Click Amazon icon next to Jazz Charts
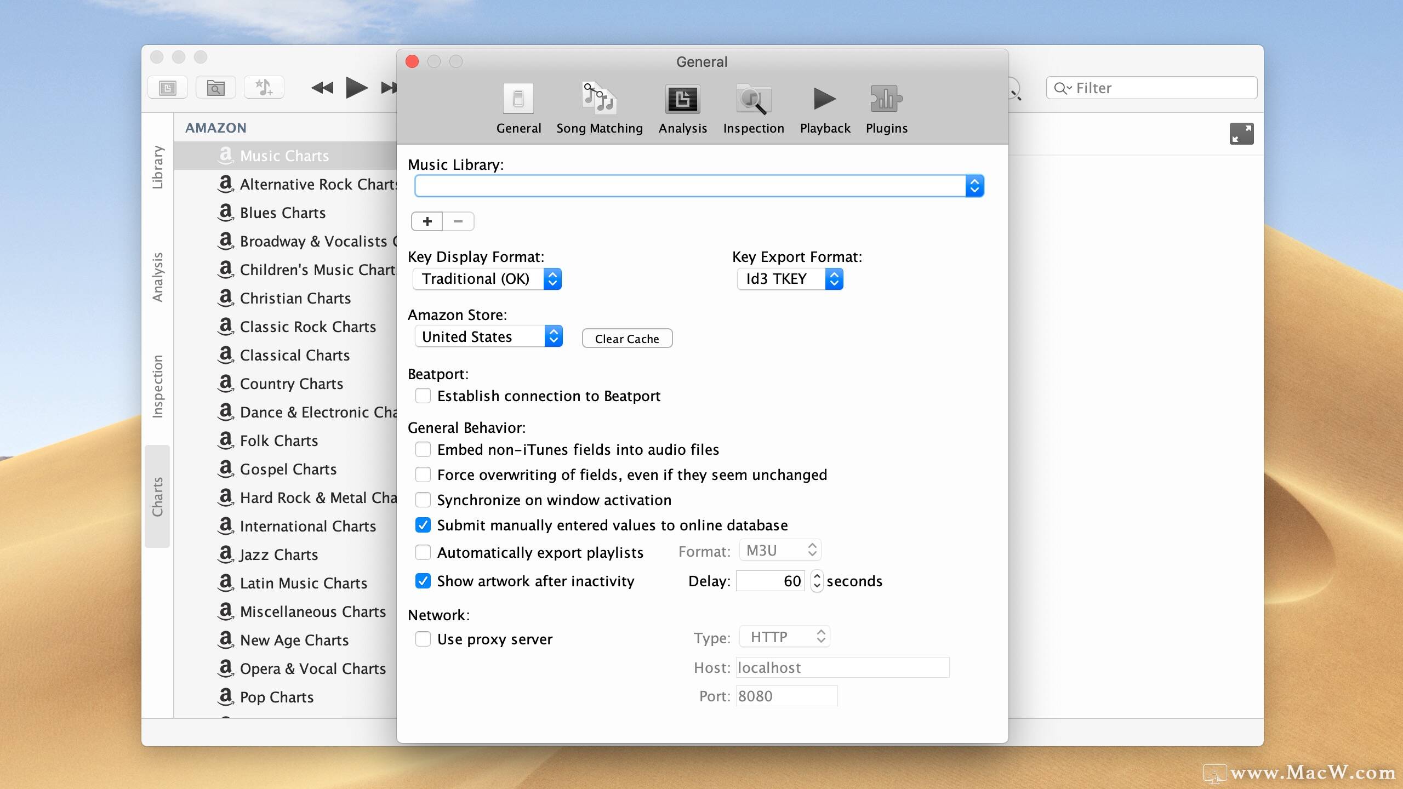Screen dimensions: 1403x789 [x=226, y=554]
